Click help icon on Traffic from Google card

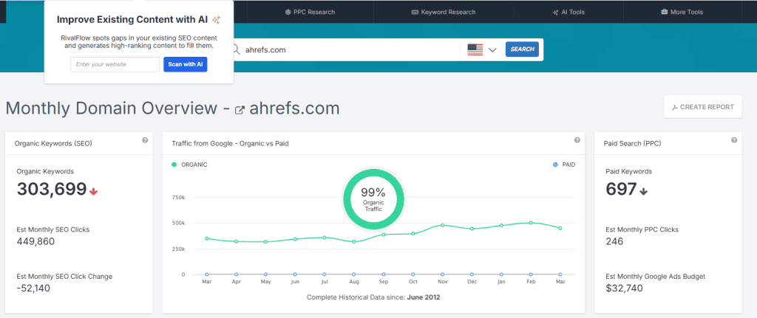[x=577, y=140]
